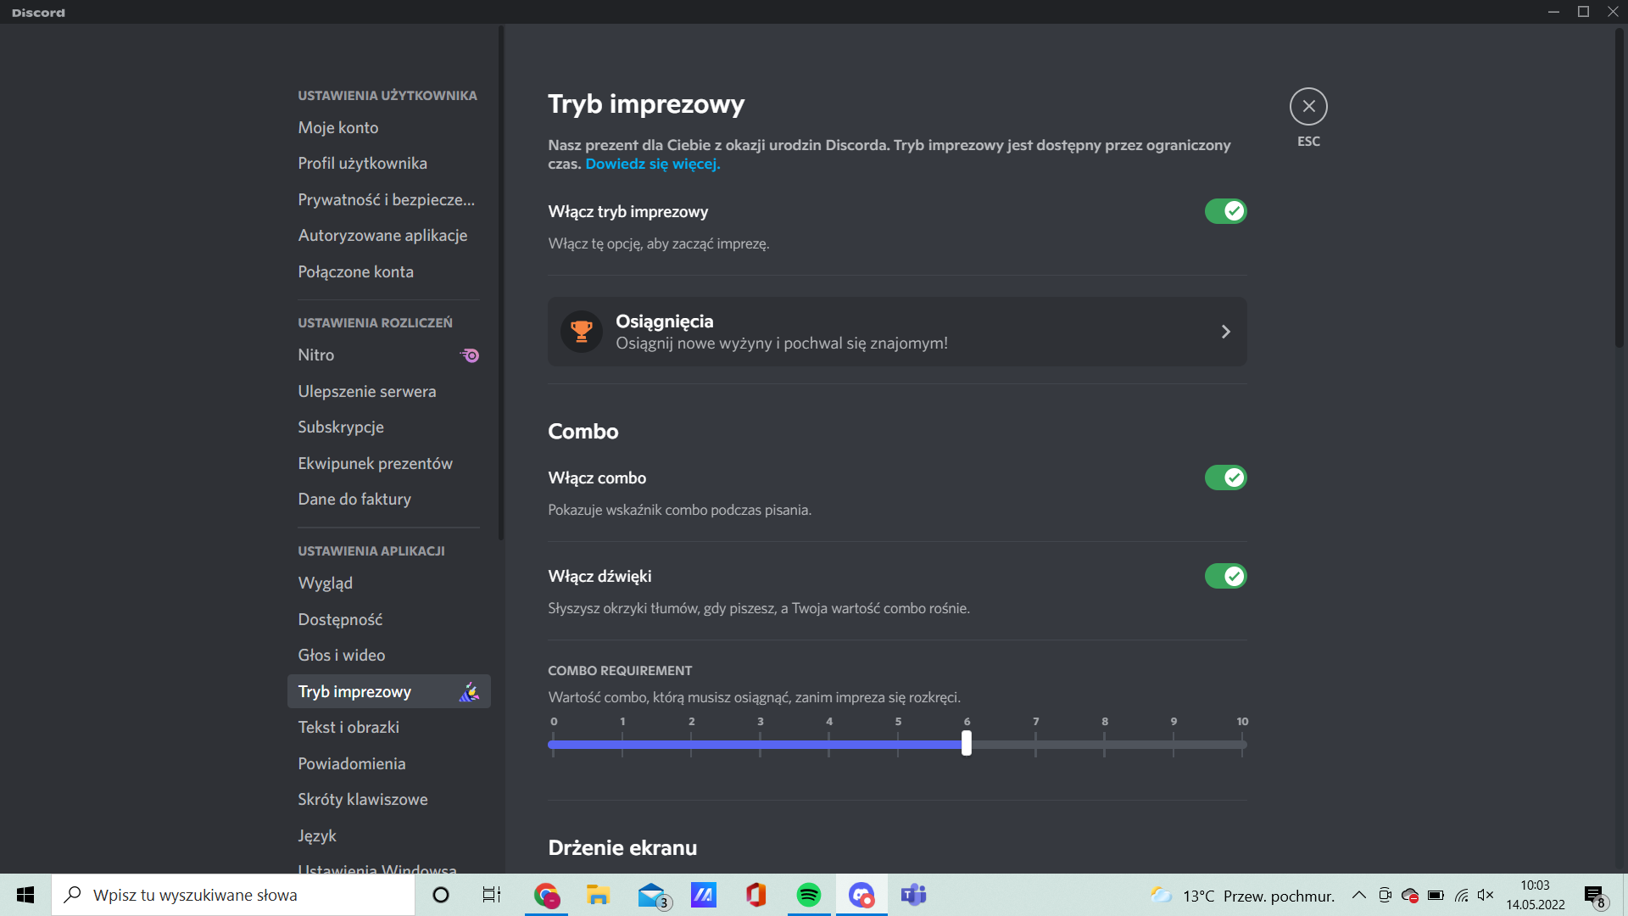Open the Moje konto page

(337, 128)
